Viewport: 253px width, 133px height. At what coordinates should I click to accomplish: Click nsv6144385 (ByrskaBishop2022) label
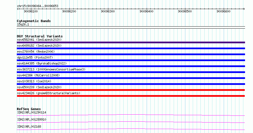click(42, 63)
